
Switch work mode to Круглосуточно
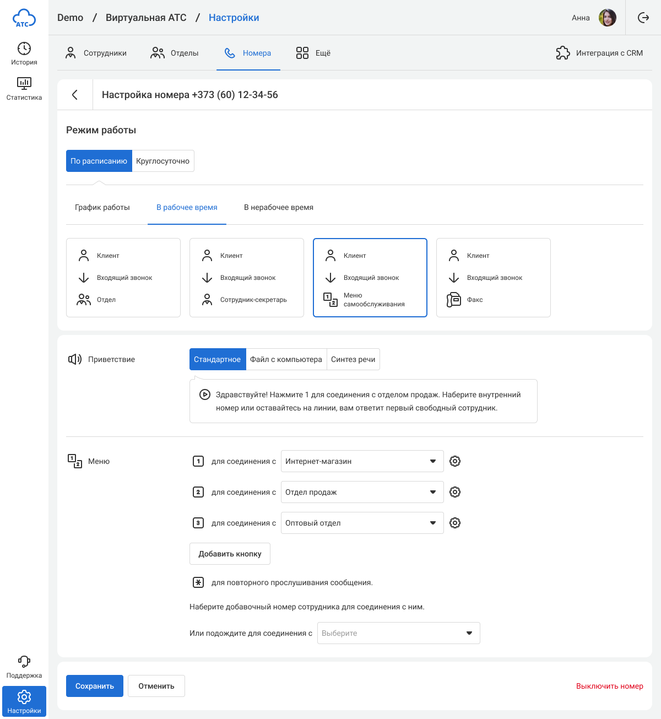(x=163, y=161)
